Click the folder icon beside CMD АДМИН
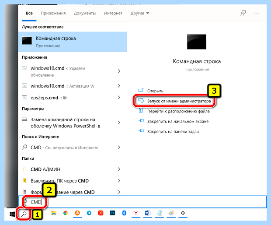 tap(24, 169)
